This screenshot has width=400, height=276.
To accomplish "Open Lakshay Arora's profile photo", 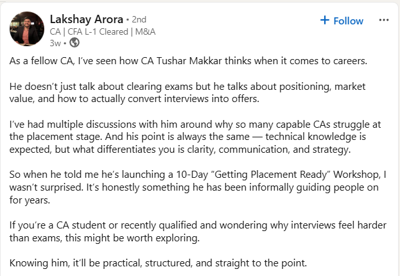I will (x=27, y=29).
